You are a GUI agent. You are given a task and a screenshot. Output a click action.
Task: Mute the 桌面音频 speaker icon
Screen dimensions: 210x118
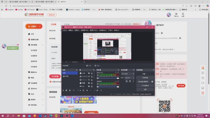[98, 87]
